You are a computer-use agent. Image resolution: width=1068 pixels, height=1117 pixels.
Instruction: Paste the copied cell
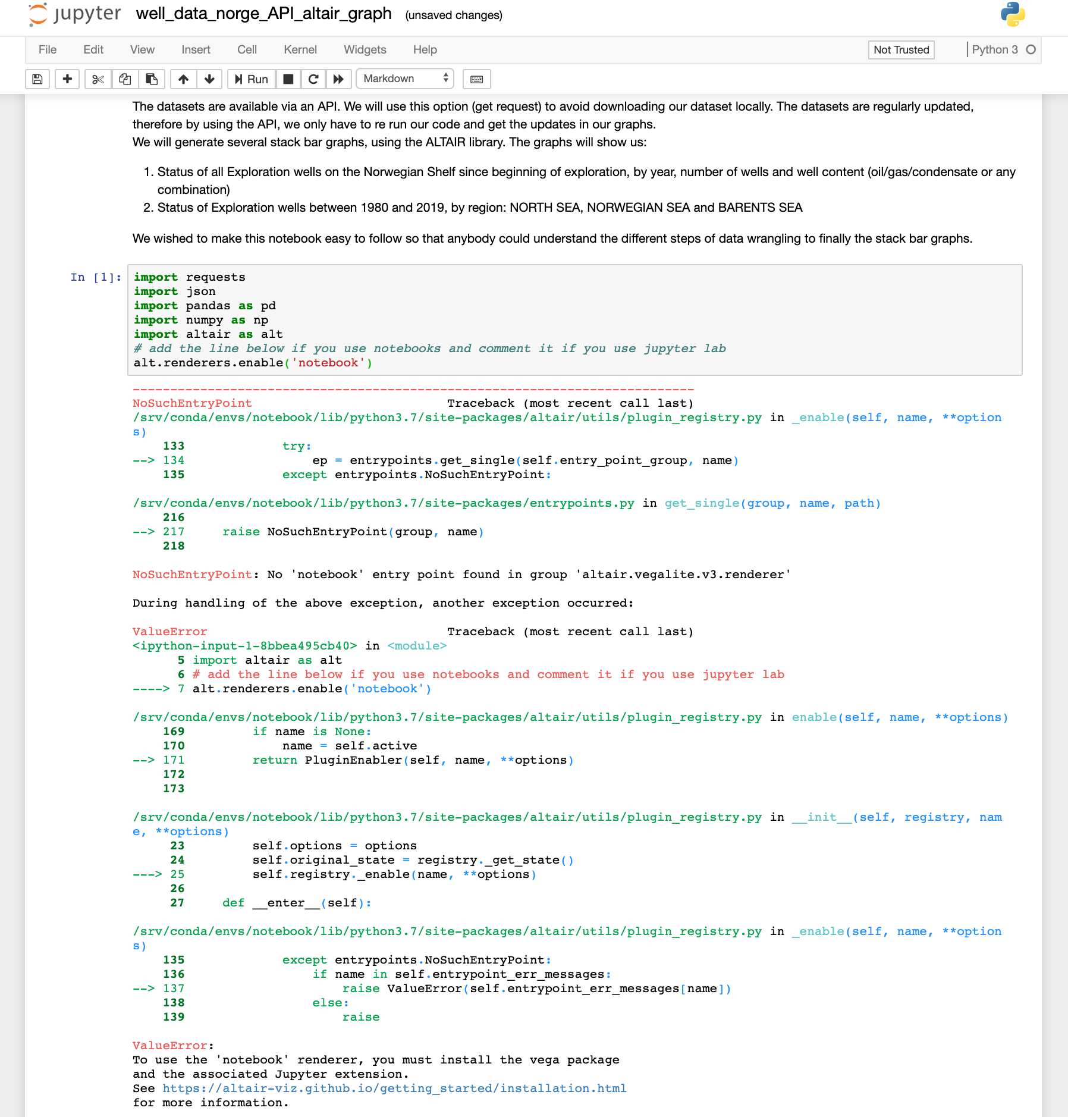[x=152, y=79]
